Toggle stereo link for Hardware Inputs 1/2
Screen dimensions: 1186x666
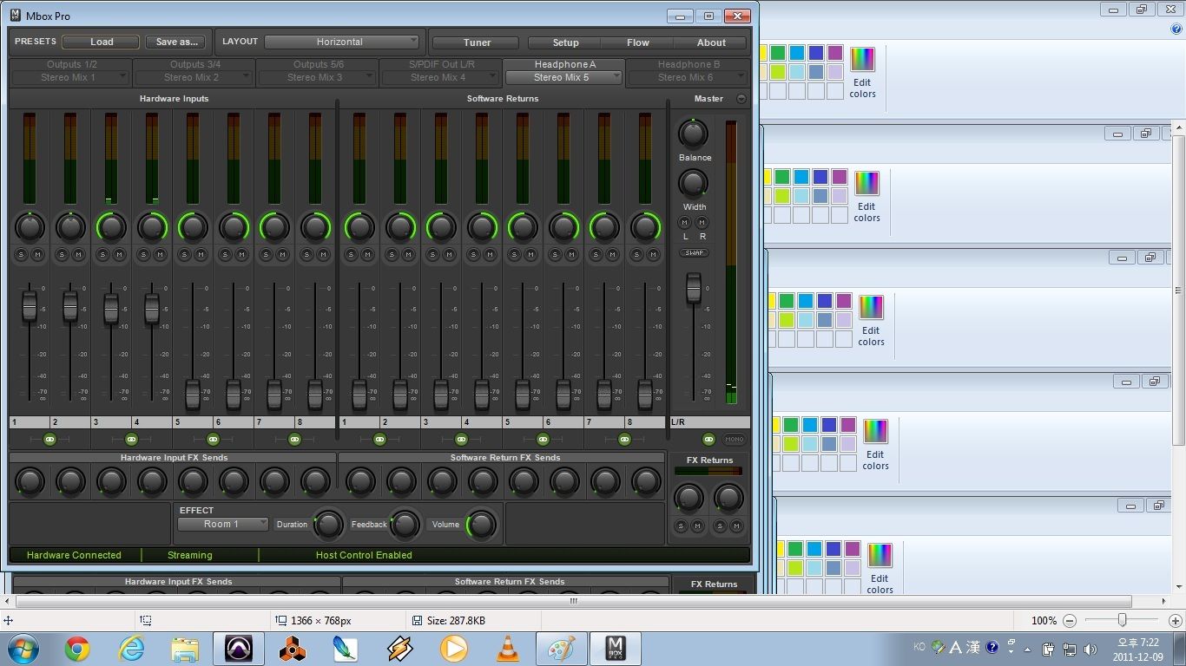tap(49, 440)
